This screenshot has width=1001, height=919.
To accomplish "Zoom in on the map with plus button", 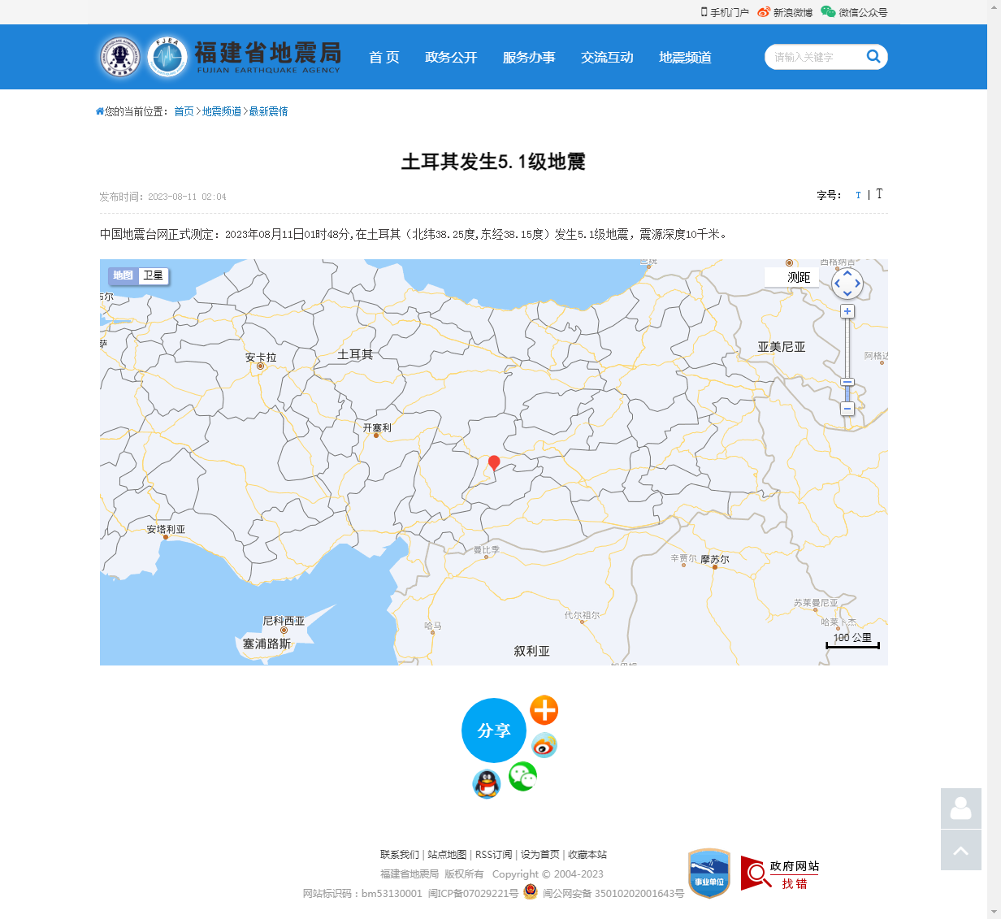I will pos(847,311).
